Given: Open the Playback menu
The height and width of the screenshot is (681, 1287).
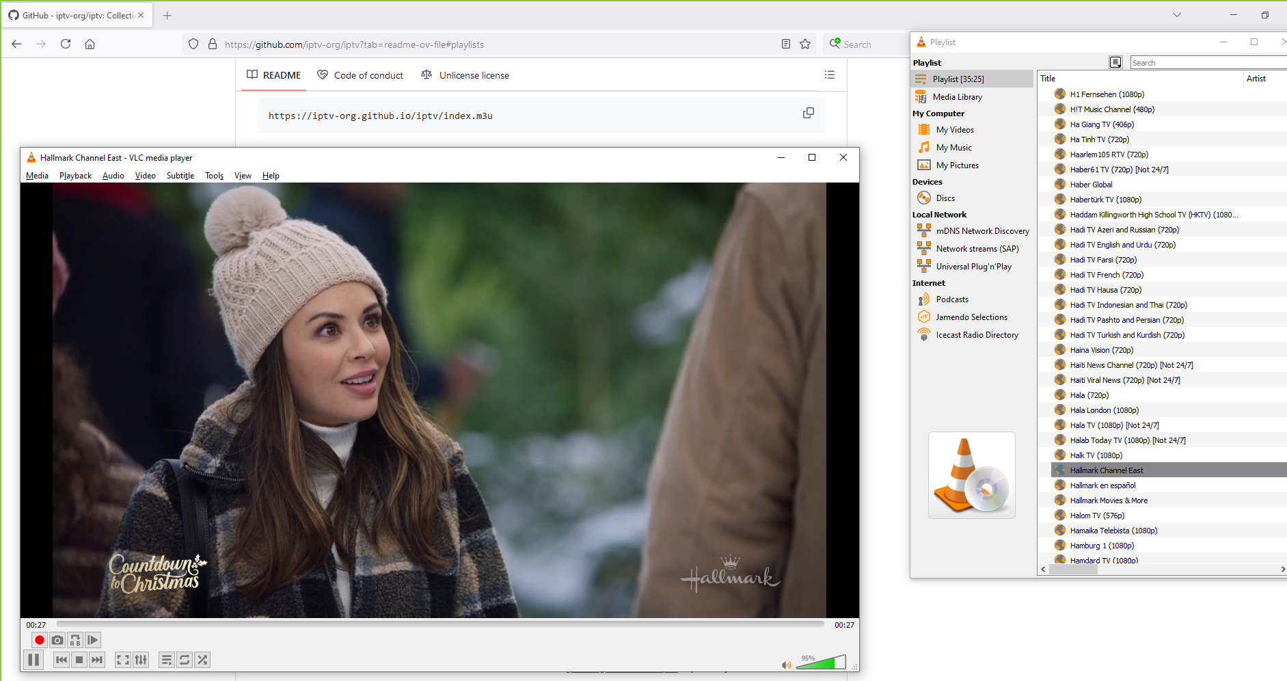Looking at the screenshot, I should tap(75, 176).
